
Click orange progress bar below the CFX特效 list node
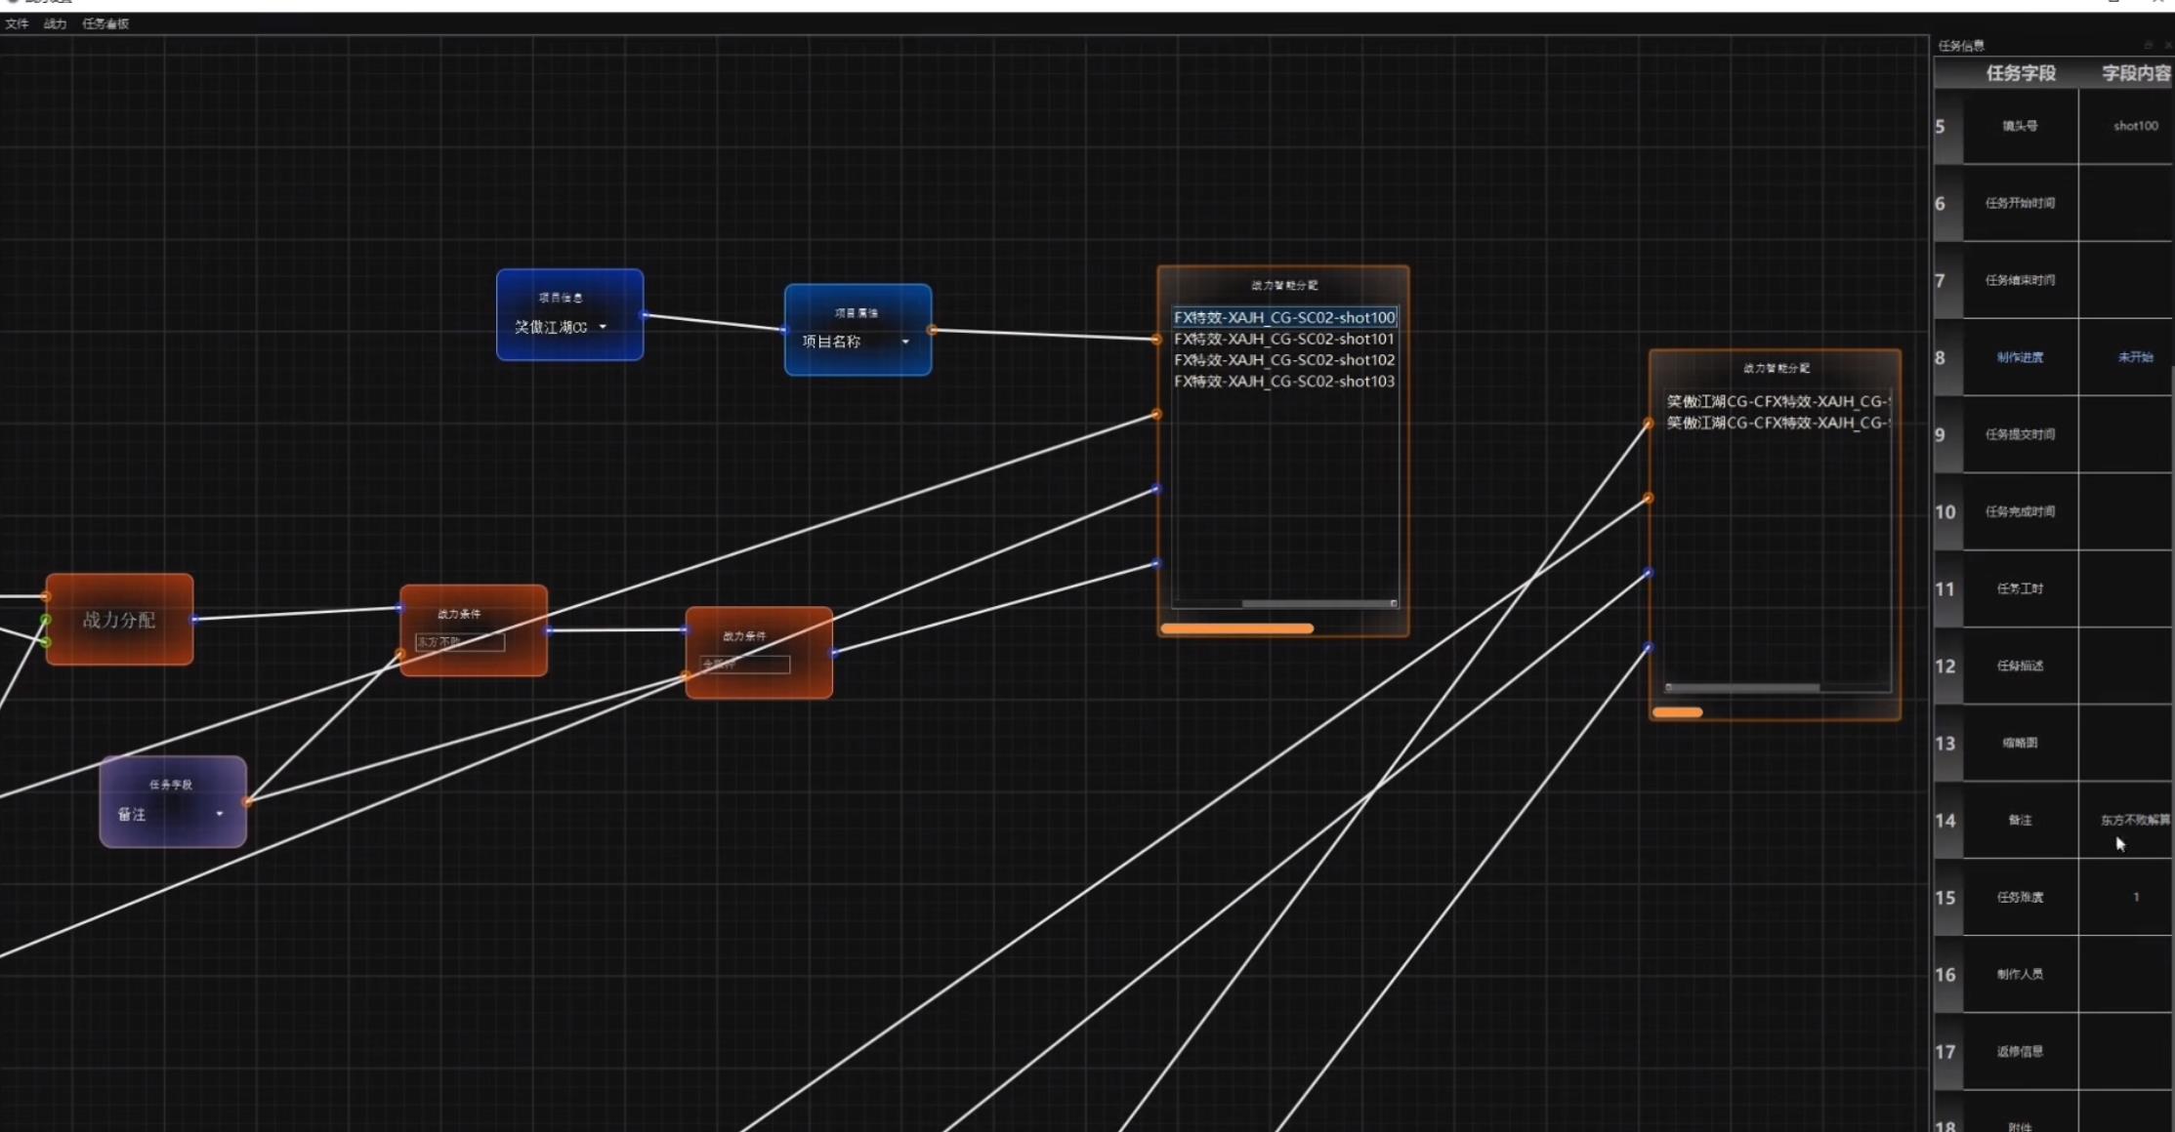pos(1677,712)
